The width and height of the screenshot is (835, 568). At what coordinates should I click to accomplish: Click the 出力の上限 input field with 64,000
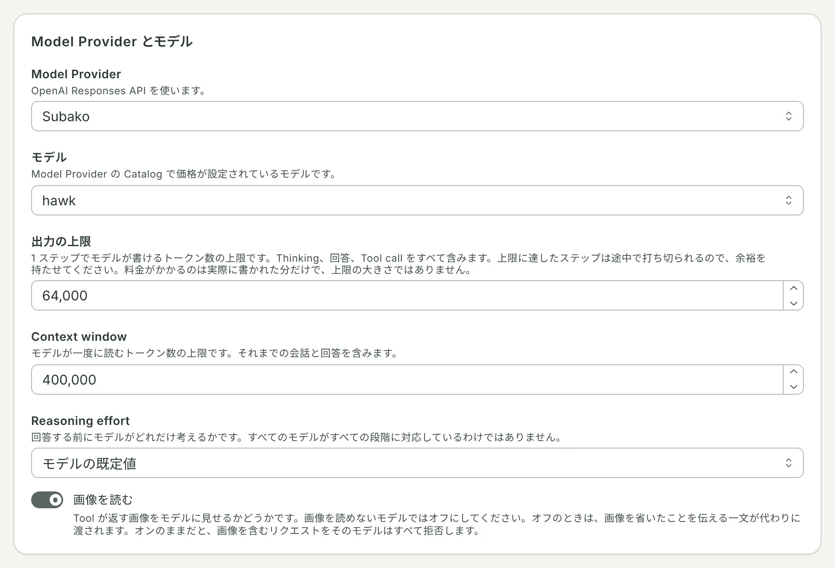click(x=407, y=295)
